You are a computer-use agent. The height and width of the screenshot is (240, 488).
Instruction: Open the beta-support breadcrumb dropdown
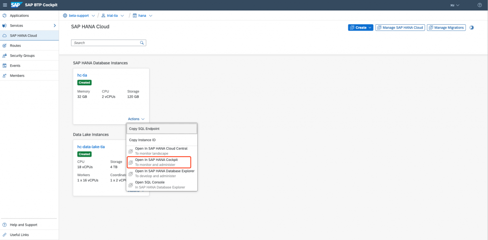93,16
